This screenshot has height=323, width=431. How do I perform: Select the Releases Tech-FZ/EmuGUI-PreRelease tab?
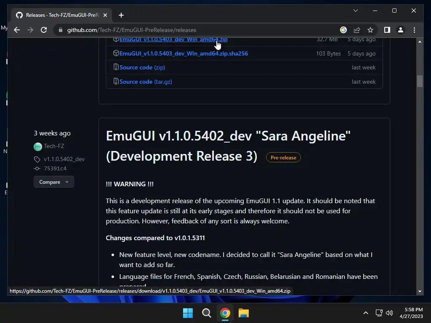point(61,15)
